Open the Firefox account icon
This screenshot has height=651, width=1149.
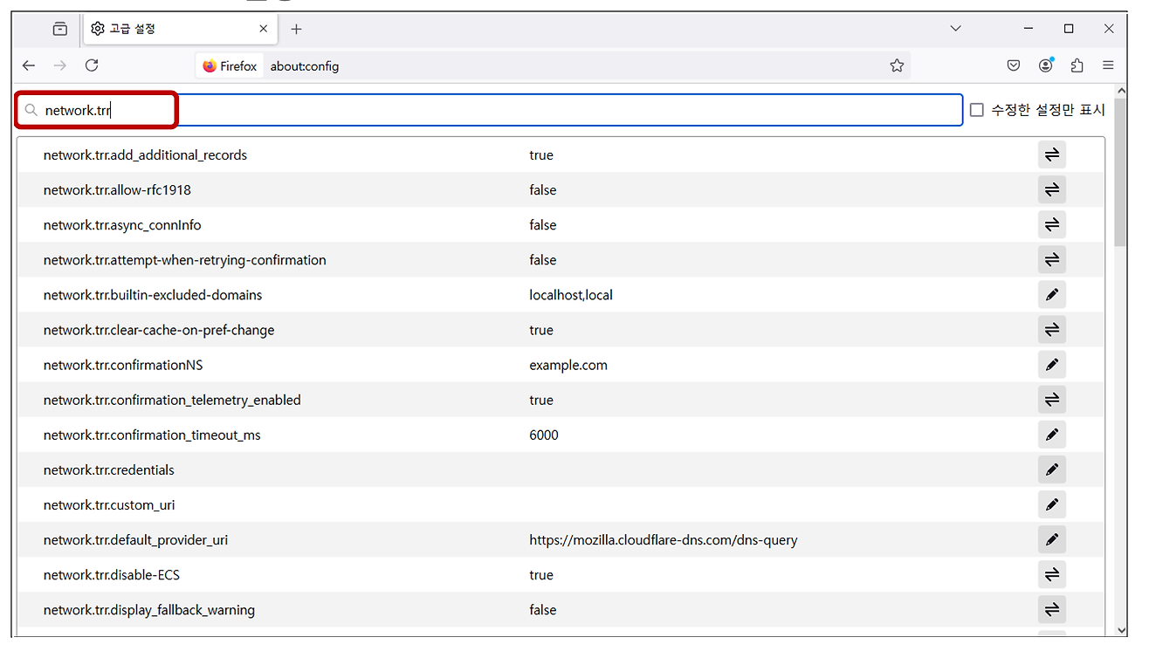point(1046,65)
